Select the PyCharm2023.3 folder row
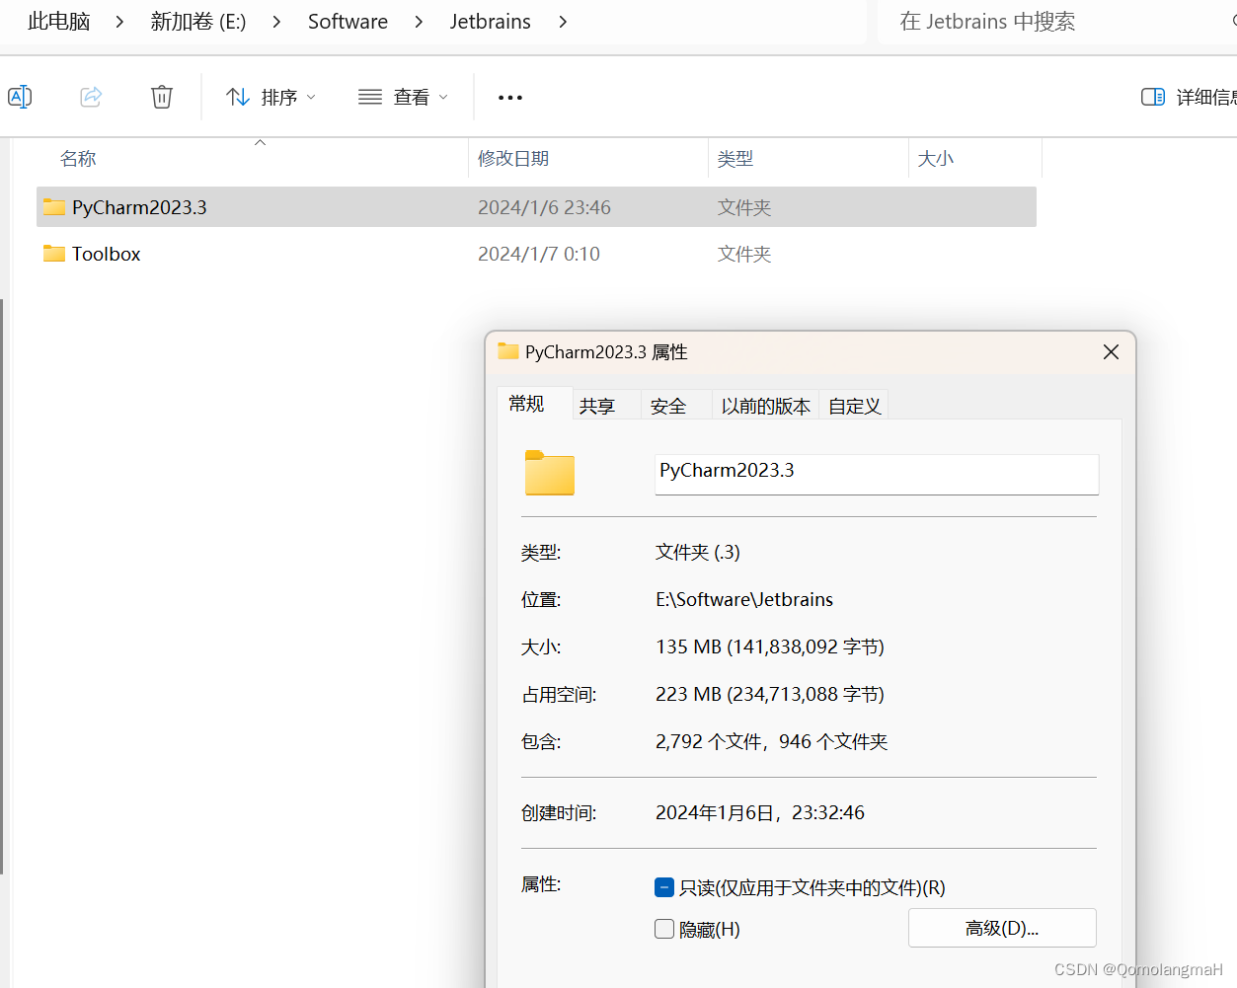 [x=536, y=207]
